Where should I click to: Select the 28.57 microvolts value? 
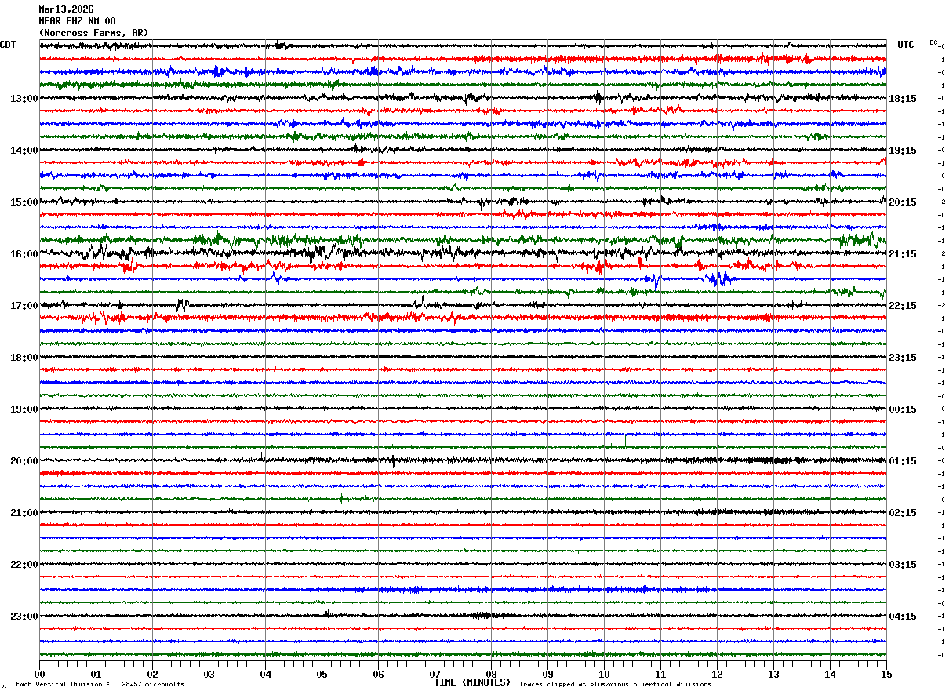click(153, 684)
